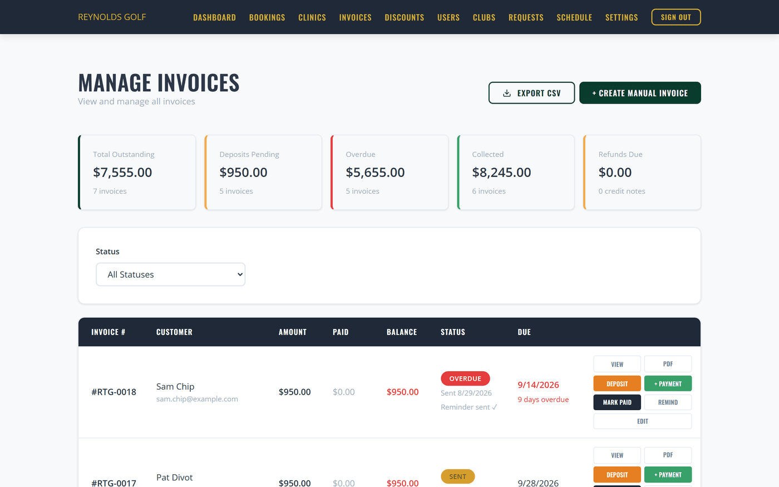Go to the Schedule page
This screenshot has height=487, width=779.
[574, 17]
